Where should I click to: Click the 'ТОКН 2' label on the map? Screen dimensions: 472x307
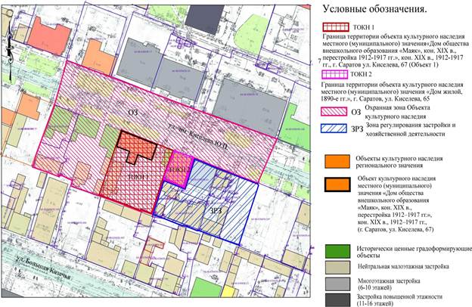(x=179, y=169)
